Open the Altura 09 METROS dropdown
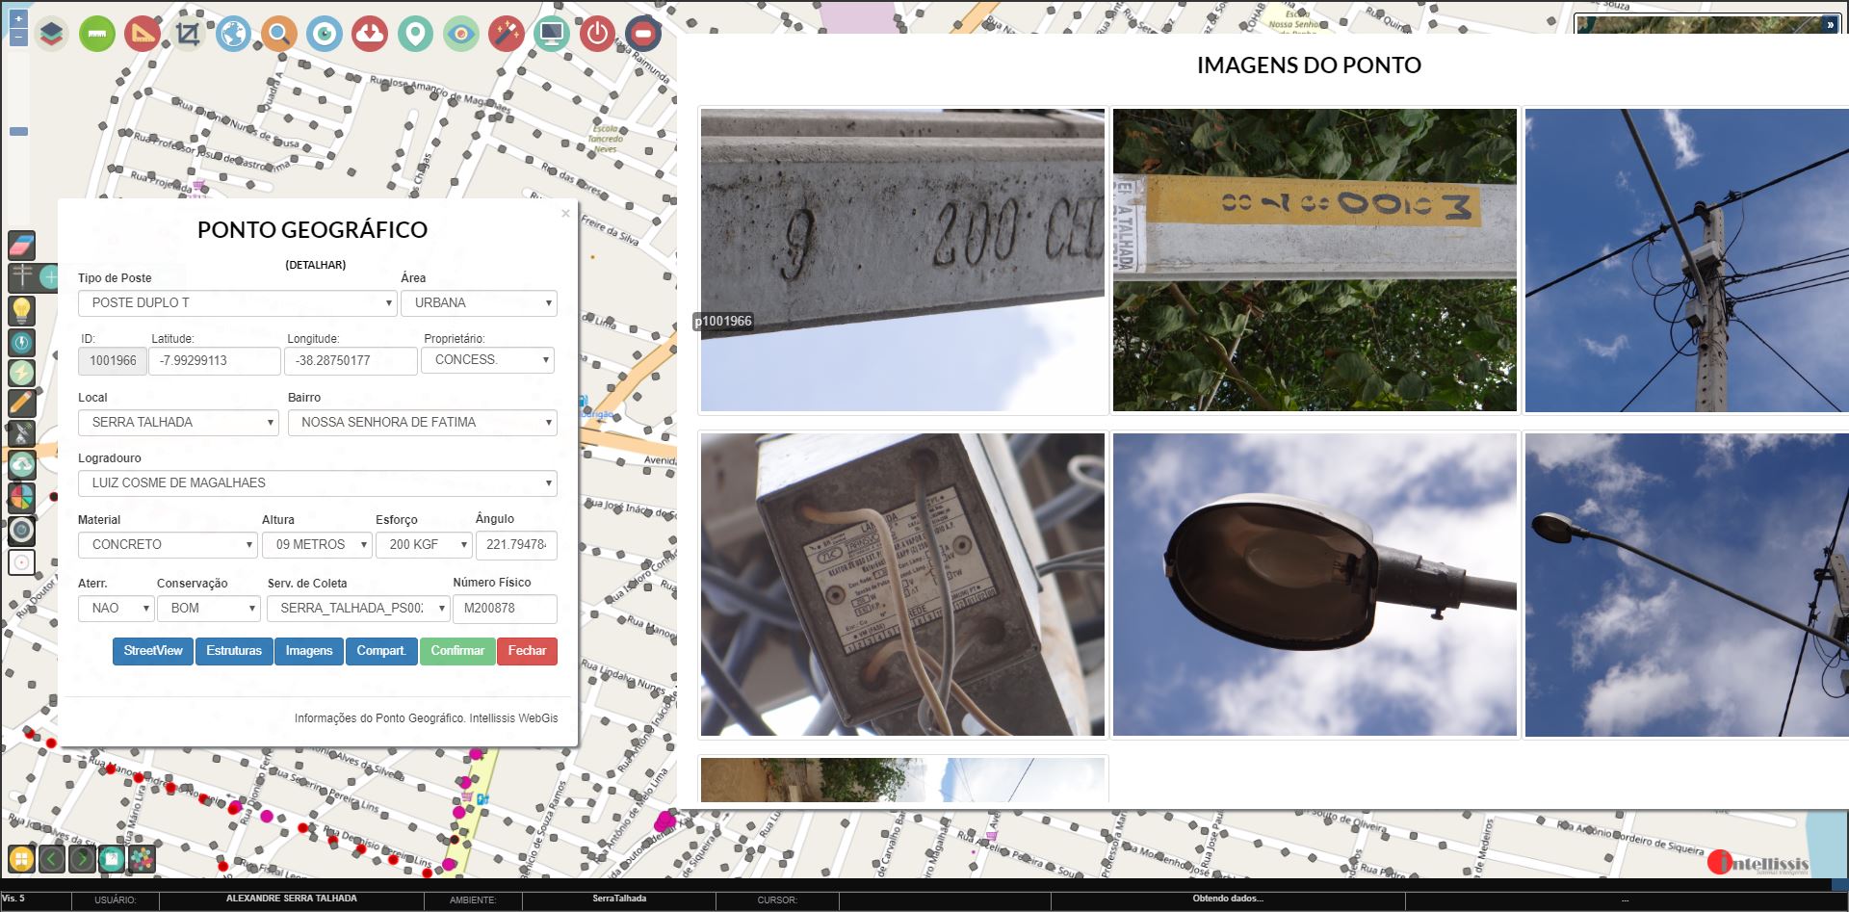Image resolution: width=1849 pixels, height=912 pixels. tap(317, 545)
